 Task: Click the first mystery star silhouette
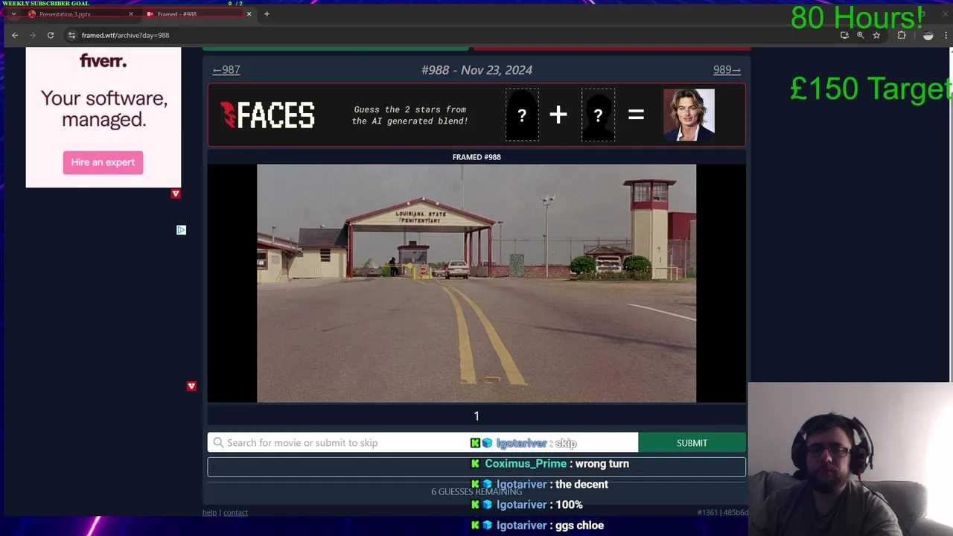(522, 115)
